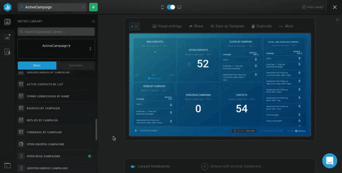Select the desktop monitor view icon
This screenshot has height=173, width=342.
tap(179, 7)
